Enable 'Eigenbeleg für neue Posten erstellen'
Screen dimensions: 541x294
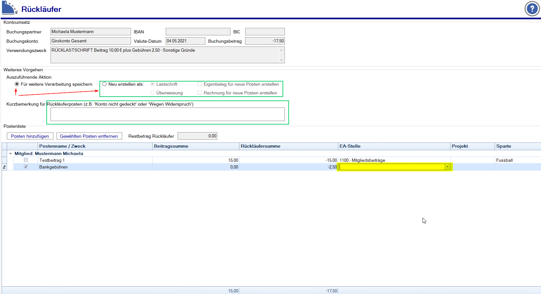[x=200, y=84]
